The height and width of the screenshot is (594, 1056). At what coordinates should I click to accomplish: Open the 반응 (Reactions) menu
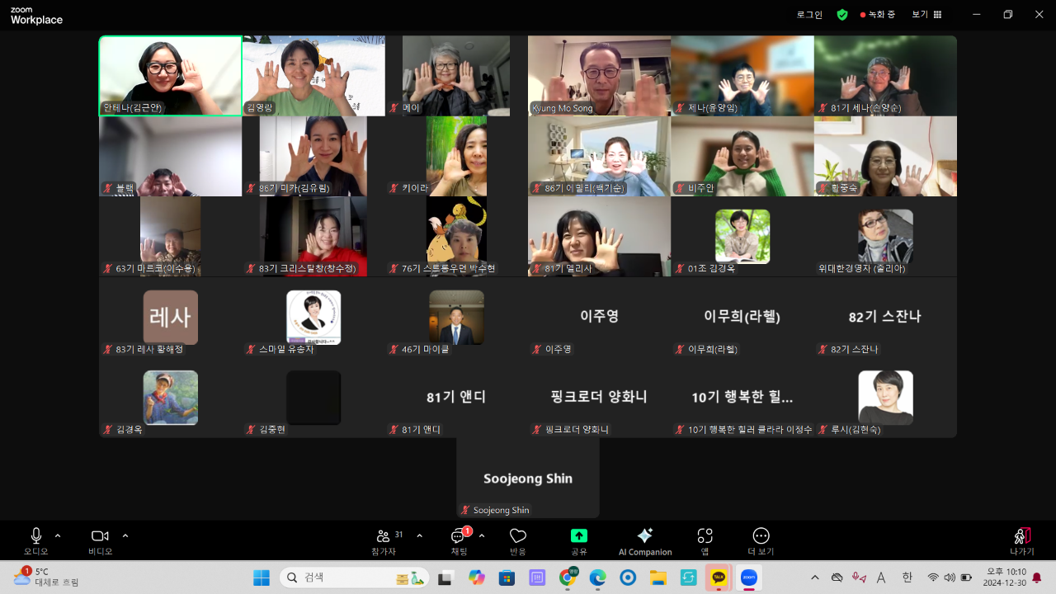click(517, 540)
